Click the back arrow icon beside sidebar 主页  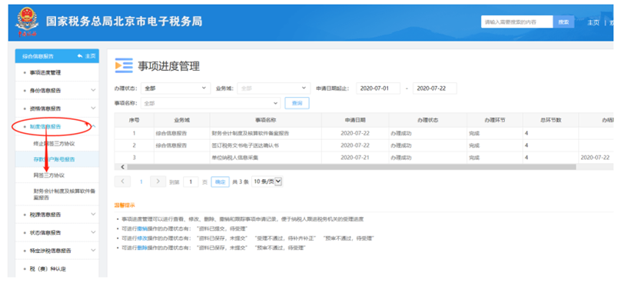(x=80, y=56)
